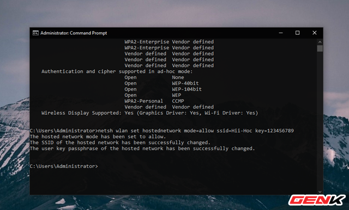The image size is (349, 210).
Task: Click the vertical scrollbar thumb
Action: click(320, 48)
